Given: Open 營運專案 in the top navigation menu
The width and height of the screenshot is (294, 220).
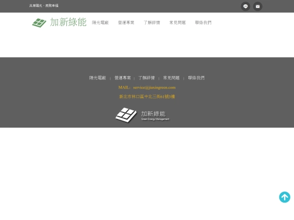Looking at the screenshot, I should 126,23.
